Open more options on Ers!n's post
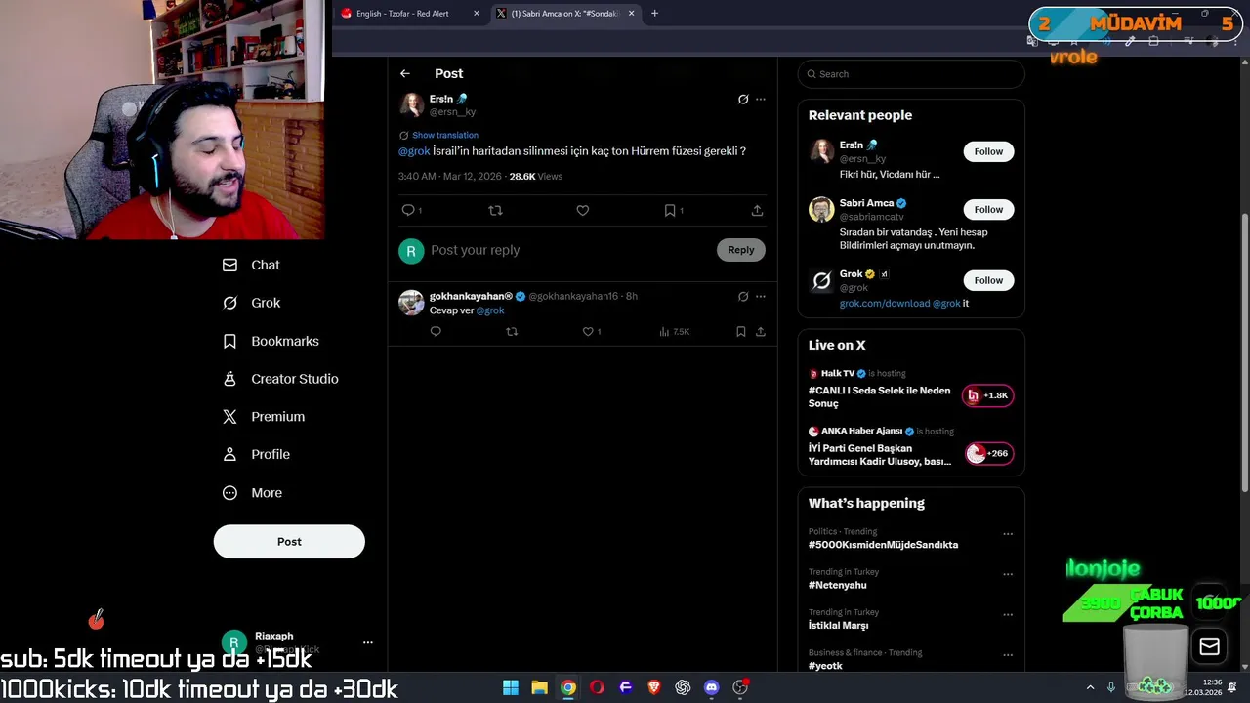Image resolution: width=1250 pixels, height=703 pixels. click(761, 99)
